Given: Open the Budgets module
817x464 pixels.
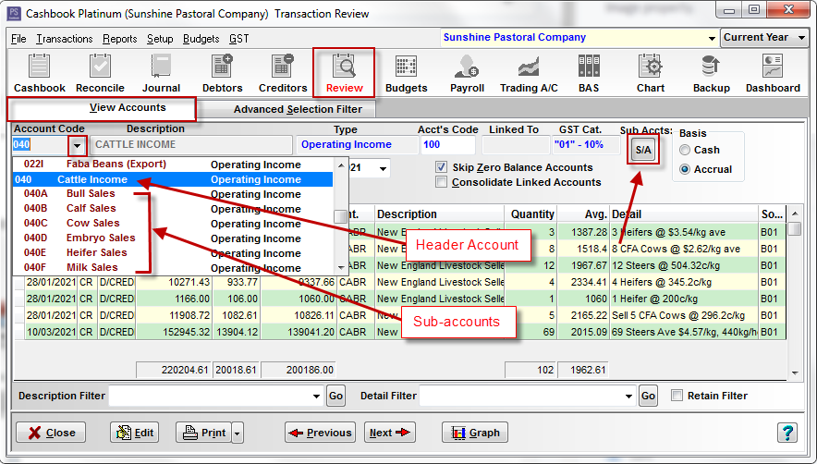Looking at the screenshot, I should pyautogui.click(x=406, y=74).
